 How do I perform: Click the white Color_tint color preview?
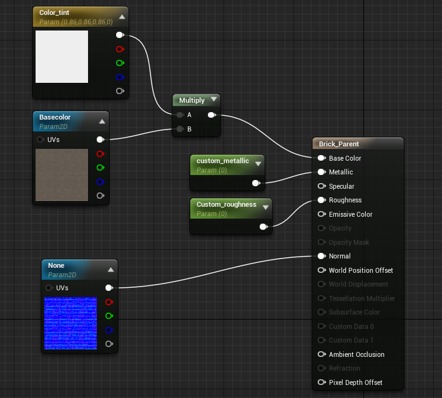(x=62, y=57)
